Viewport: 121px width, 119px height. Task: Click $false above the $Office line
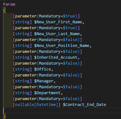[70, 63]
